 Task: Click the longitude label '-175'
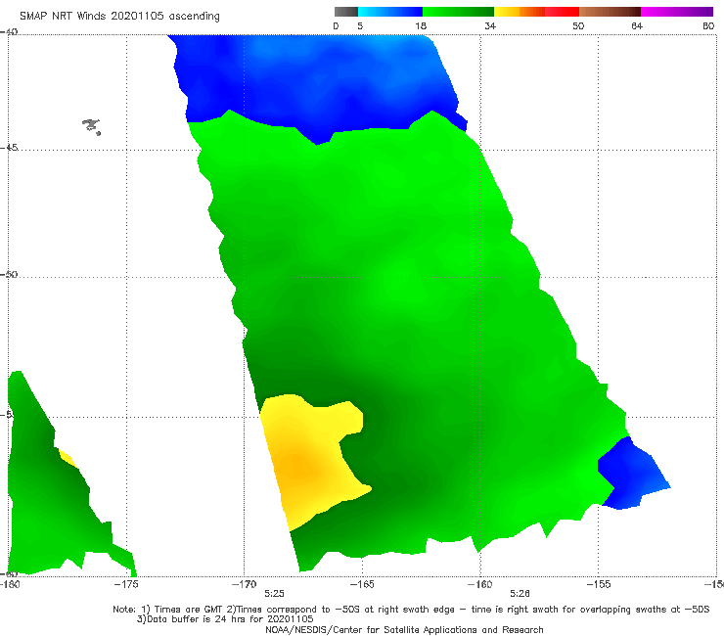(x=126, y=584)
